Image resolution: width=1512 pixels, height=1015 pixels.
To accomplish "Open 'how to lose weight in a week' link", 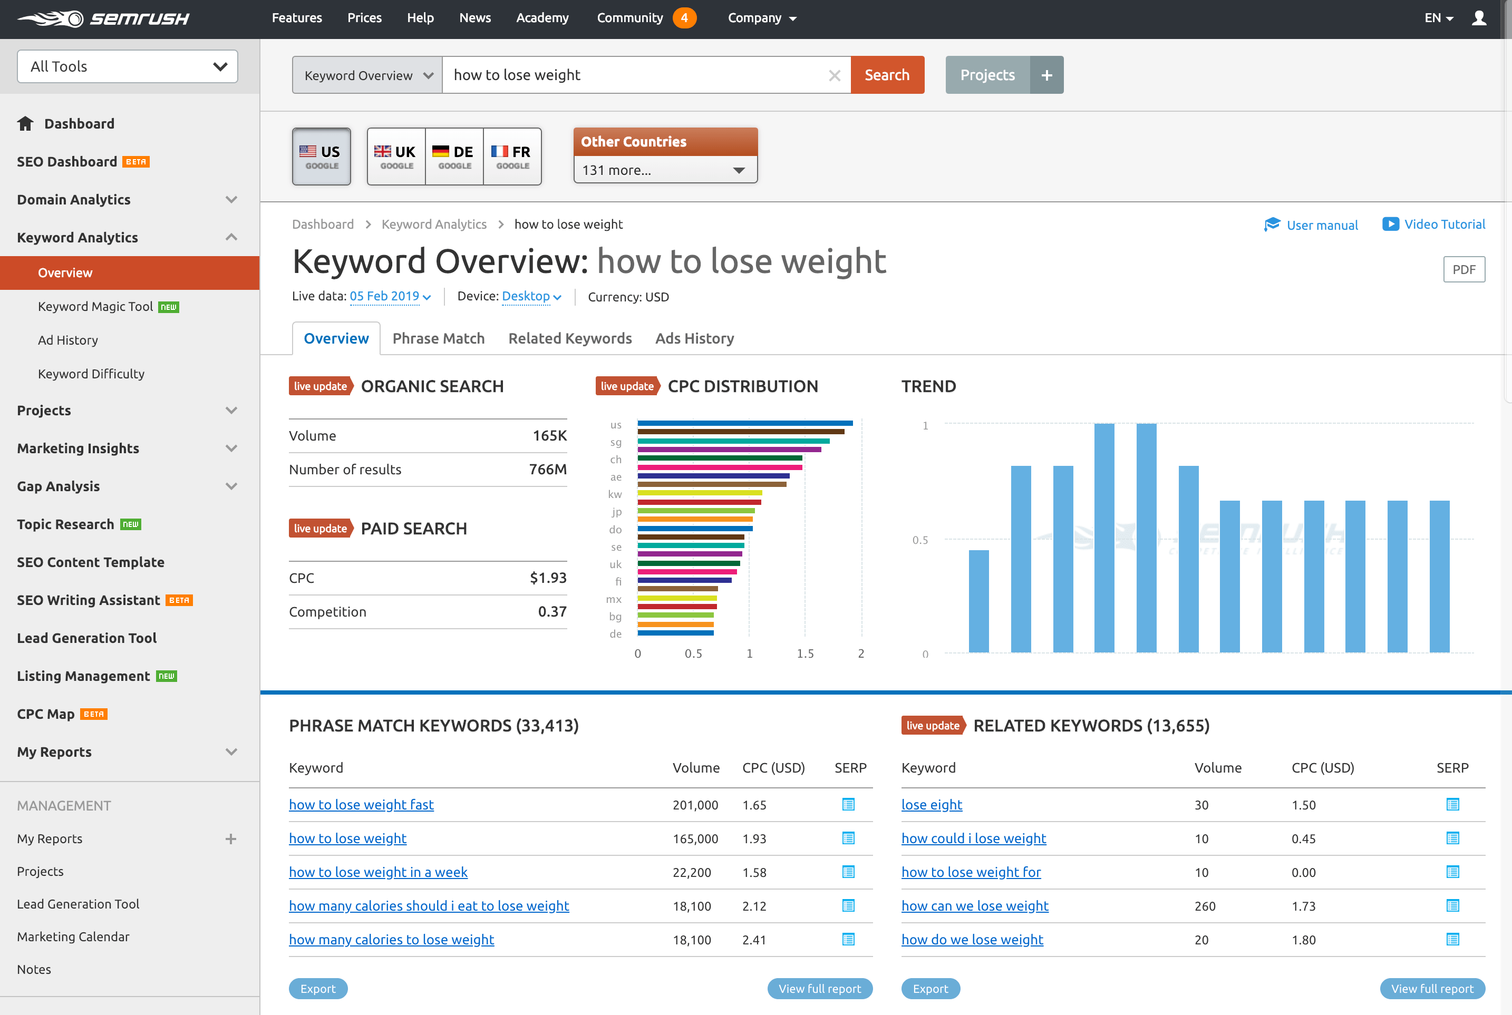I will point(377,872).
